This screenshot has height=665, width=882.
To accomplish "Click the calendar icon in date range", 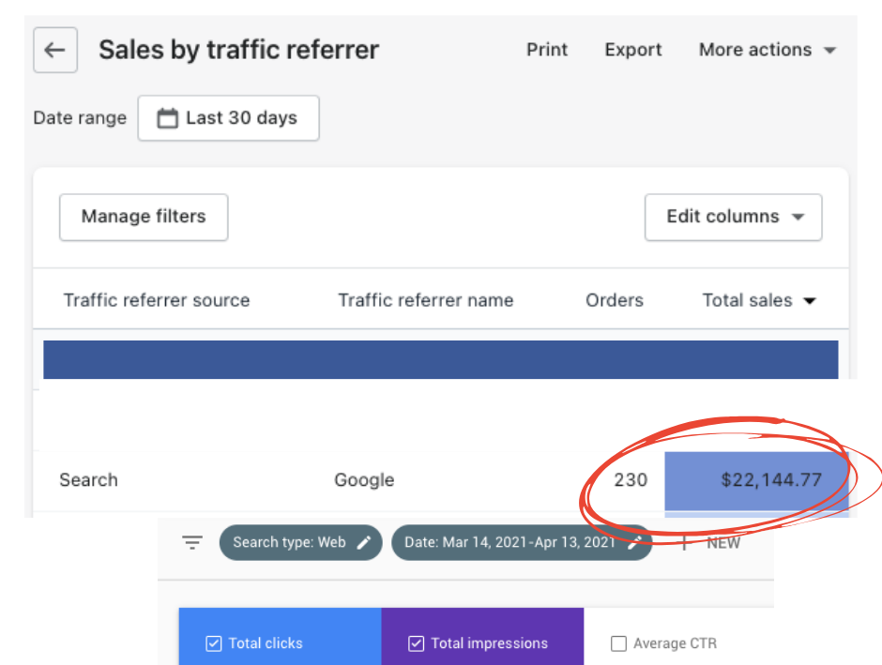I will coord(168,118).
